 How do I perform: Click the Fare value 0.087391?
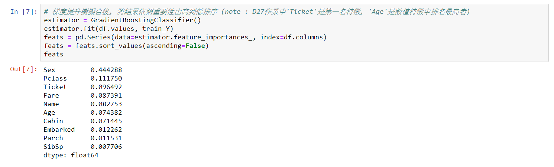coord(106,95)
